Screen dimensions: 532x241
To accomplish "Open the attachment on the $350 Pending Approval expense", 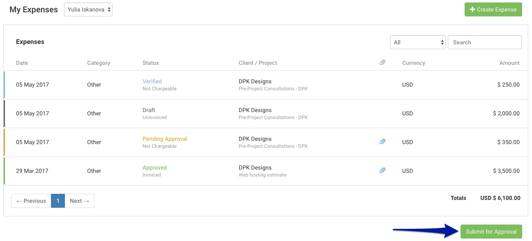I will (382, 141).
